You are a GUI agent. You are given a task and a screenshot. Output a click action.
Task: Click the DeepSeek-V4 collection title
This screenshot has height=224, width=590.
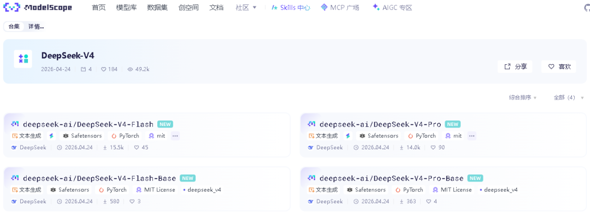click(x=68, y=56)
